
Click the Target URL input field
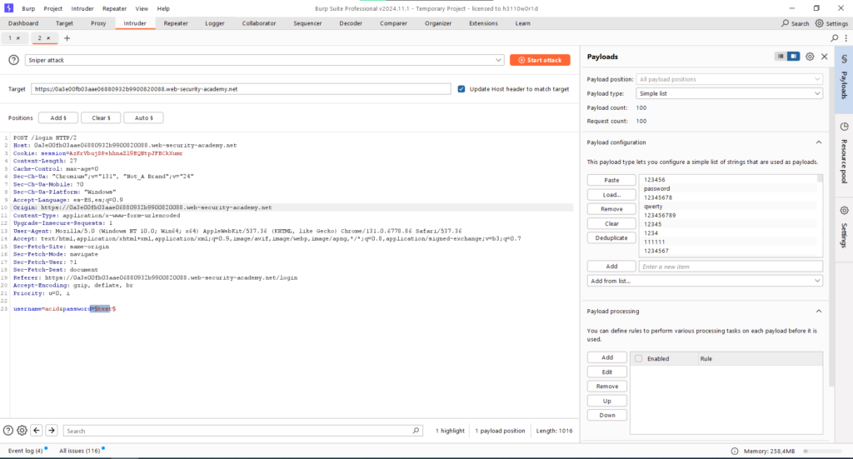(x=241, y=89)
